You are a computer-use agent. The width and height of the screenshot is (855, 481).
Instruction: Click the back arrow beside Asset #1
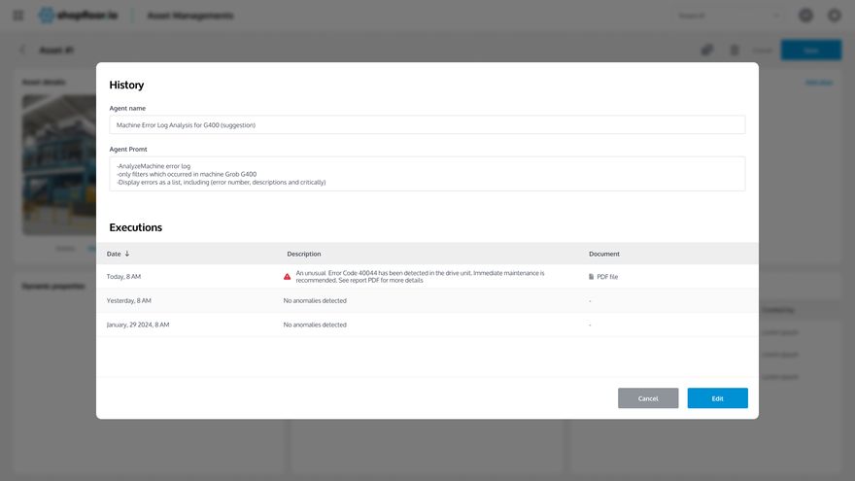[22, 50]
